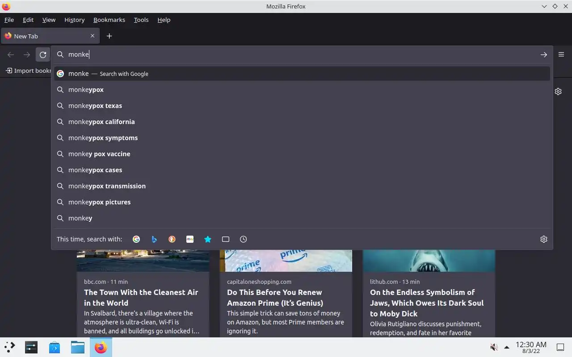Viewport: 572px width, 357px height.
Task: Search history using clock icon
Action: tap(244, 239)
